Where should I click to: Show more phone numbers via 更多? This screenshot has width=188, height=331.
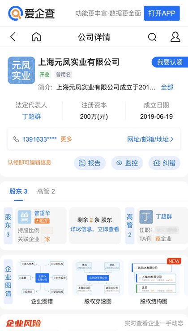tap(66, 139)
